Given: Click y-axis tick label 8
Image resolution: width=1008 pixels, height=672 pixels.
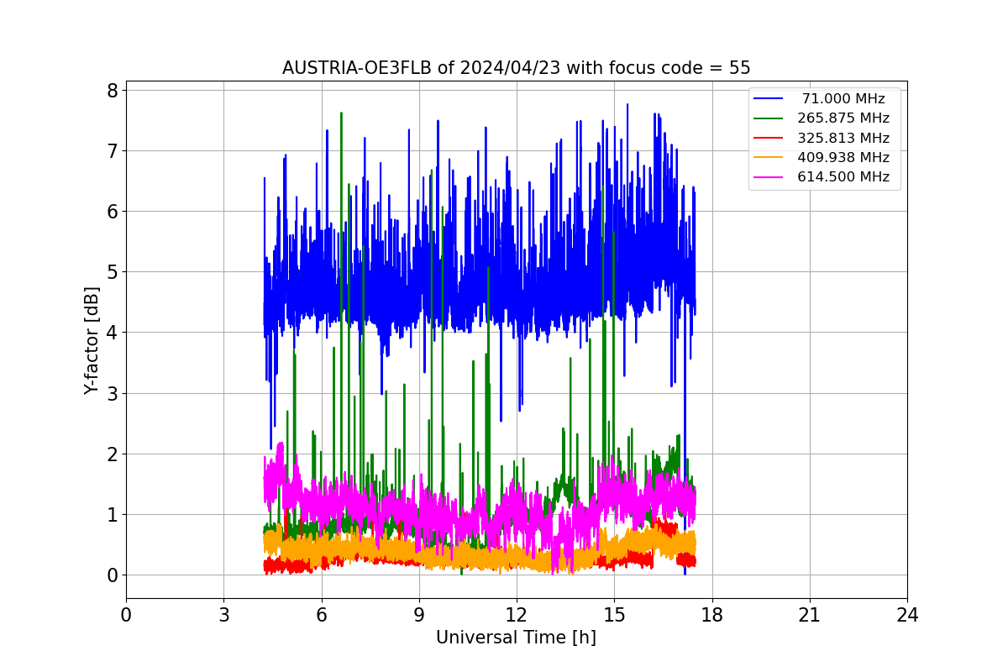Looking at the screenshot, I should [x=112, y=90].
